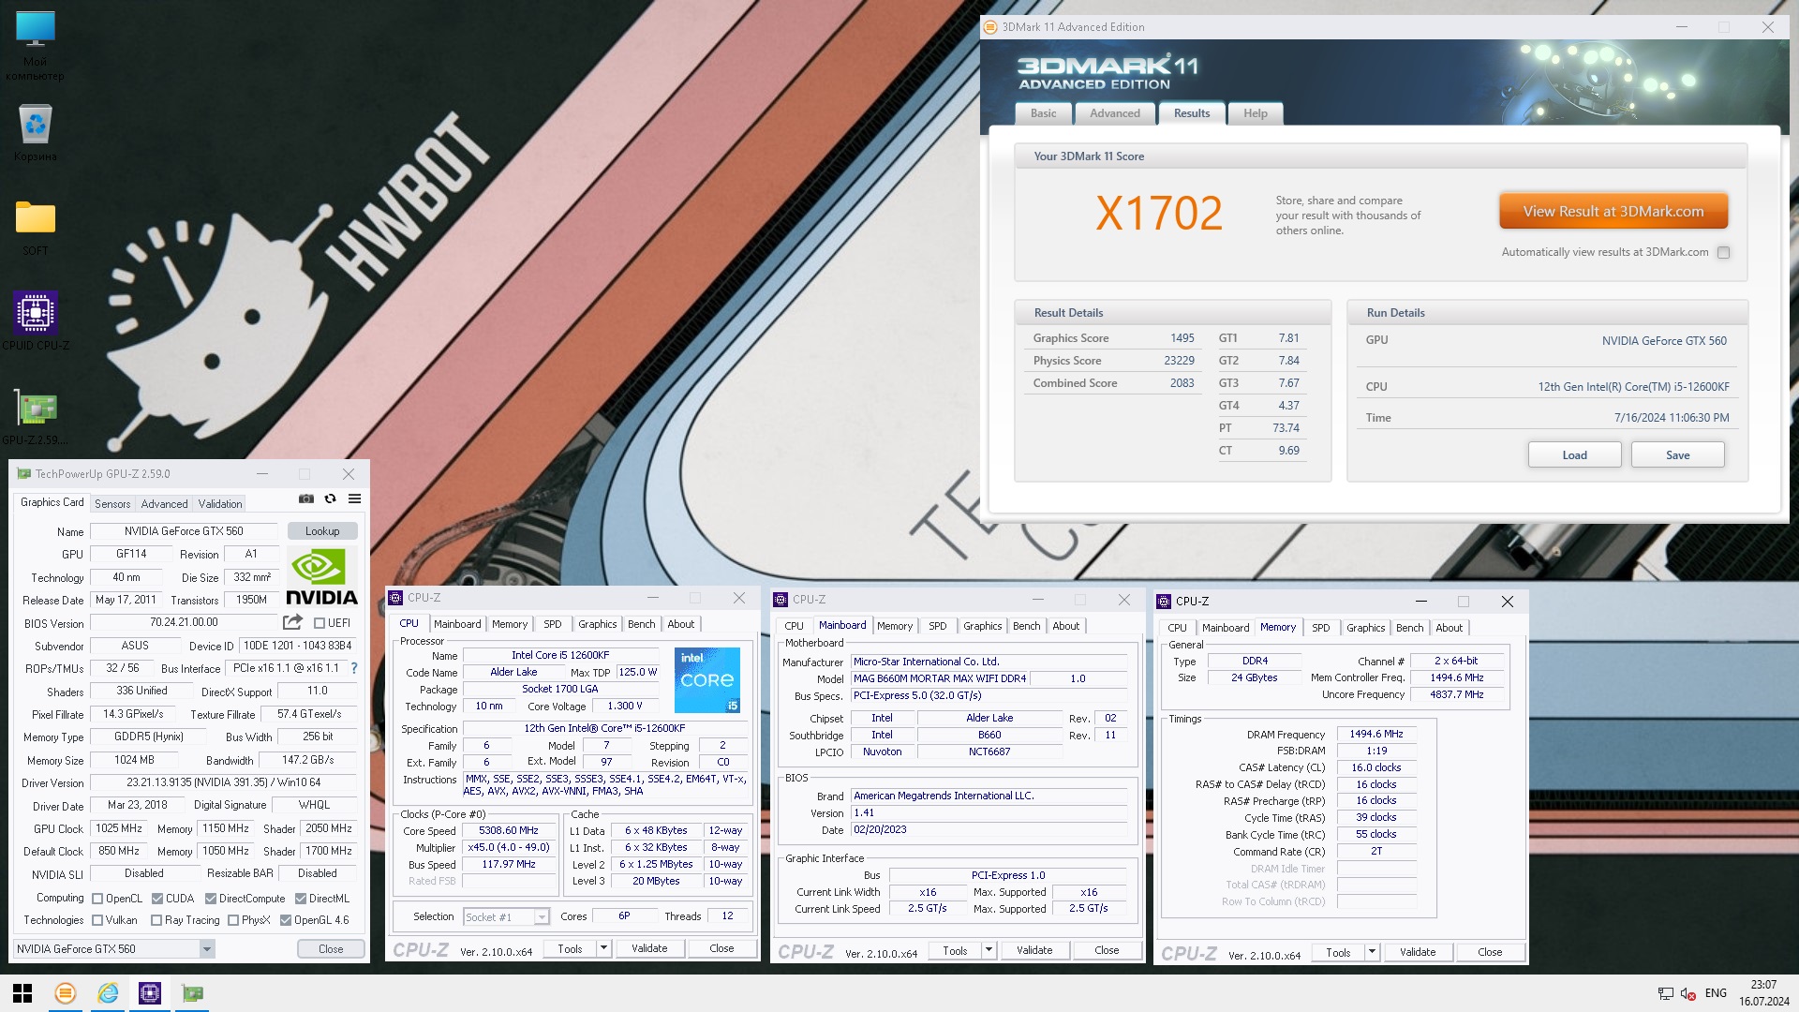Image resolution: width=1799 pixels, height=1012 pixels.
Task: Take GPU-Z screenshot with camera icon
Action: pyautogui.click(x=306, y=499)
